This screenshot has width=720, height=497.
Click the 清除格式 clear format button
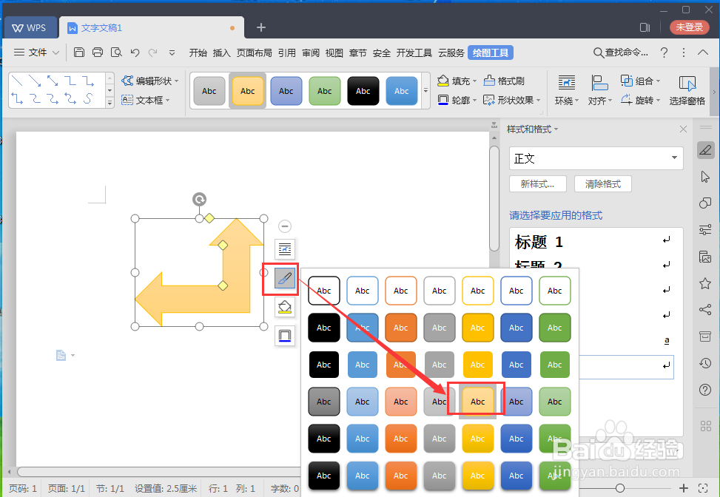[x=603, y=184]
